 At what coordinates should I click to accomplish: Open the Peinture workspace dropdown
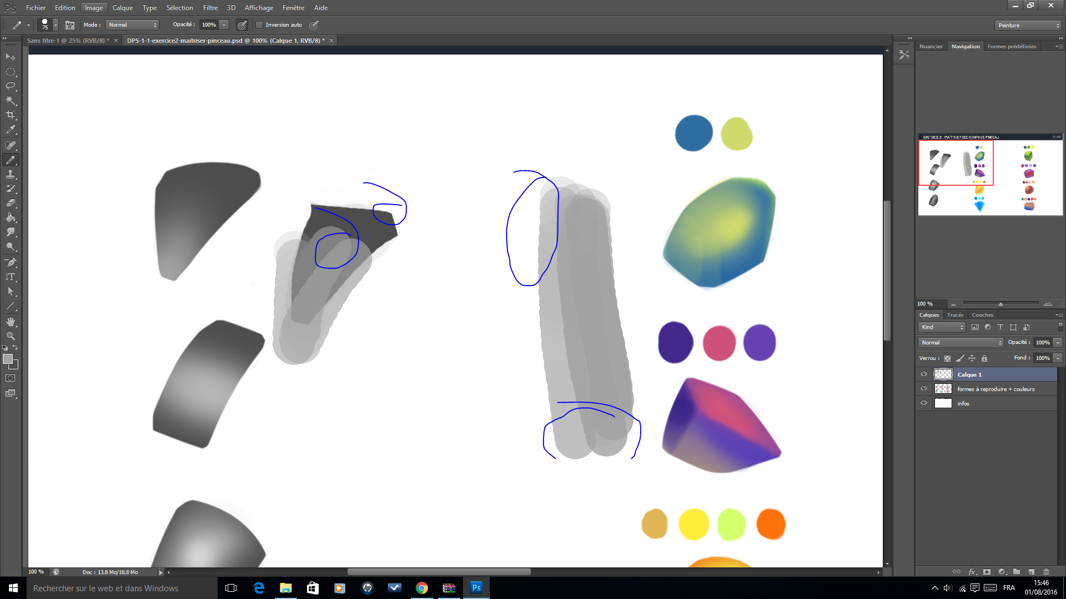pos(1028,26)
